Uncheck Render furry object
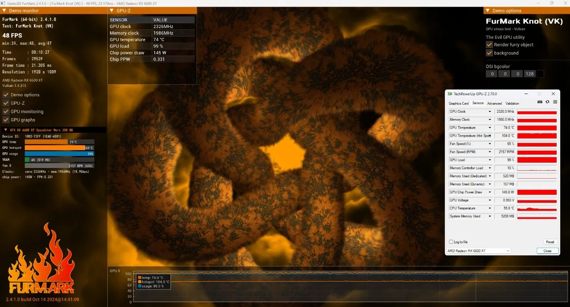 click(489, 45)
